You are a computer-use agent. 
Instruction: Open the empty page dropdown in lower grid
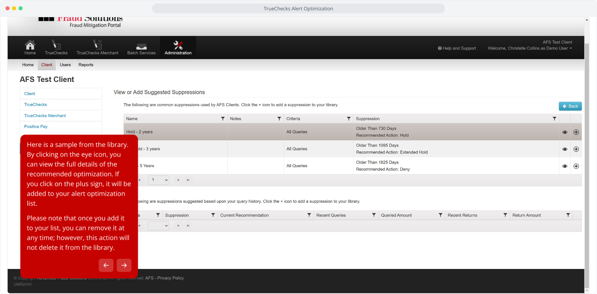159,226
